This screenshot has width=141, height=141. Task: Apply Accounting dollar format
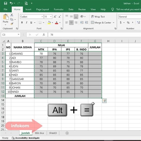121,23
